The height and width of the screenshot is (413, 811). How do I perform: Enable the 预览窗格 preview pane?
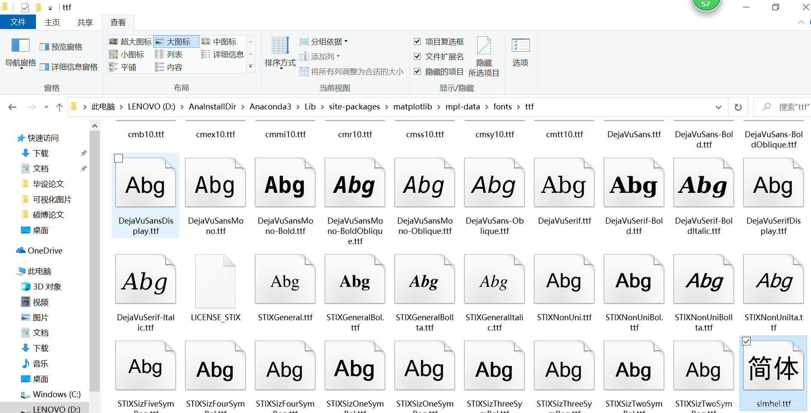tap(61, 46)
